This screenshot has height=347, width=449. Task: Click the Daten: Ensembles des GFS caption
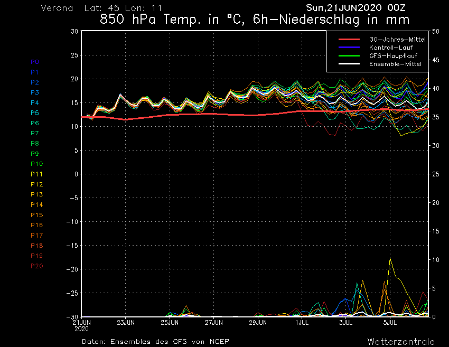155,342
